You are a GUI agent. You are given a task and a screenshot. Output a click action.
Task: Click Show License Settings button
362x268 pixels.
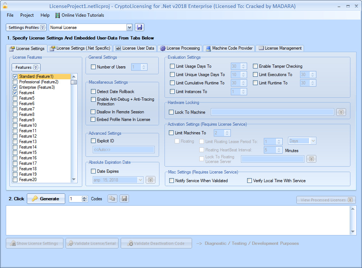click(x=34, y=243)
